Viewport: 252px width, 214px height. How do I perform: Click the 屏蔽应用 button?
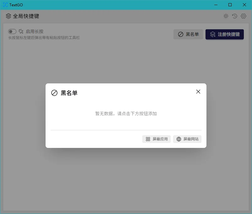coord(156,139)
